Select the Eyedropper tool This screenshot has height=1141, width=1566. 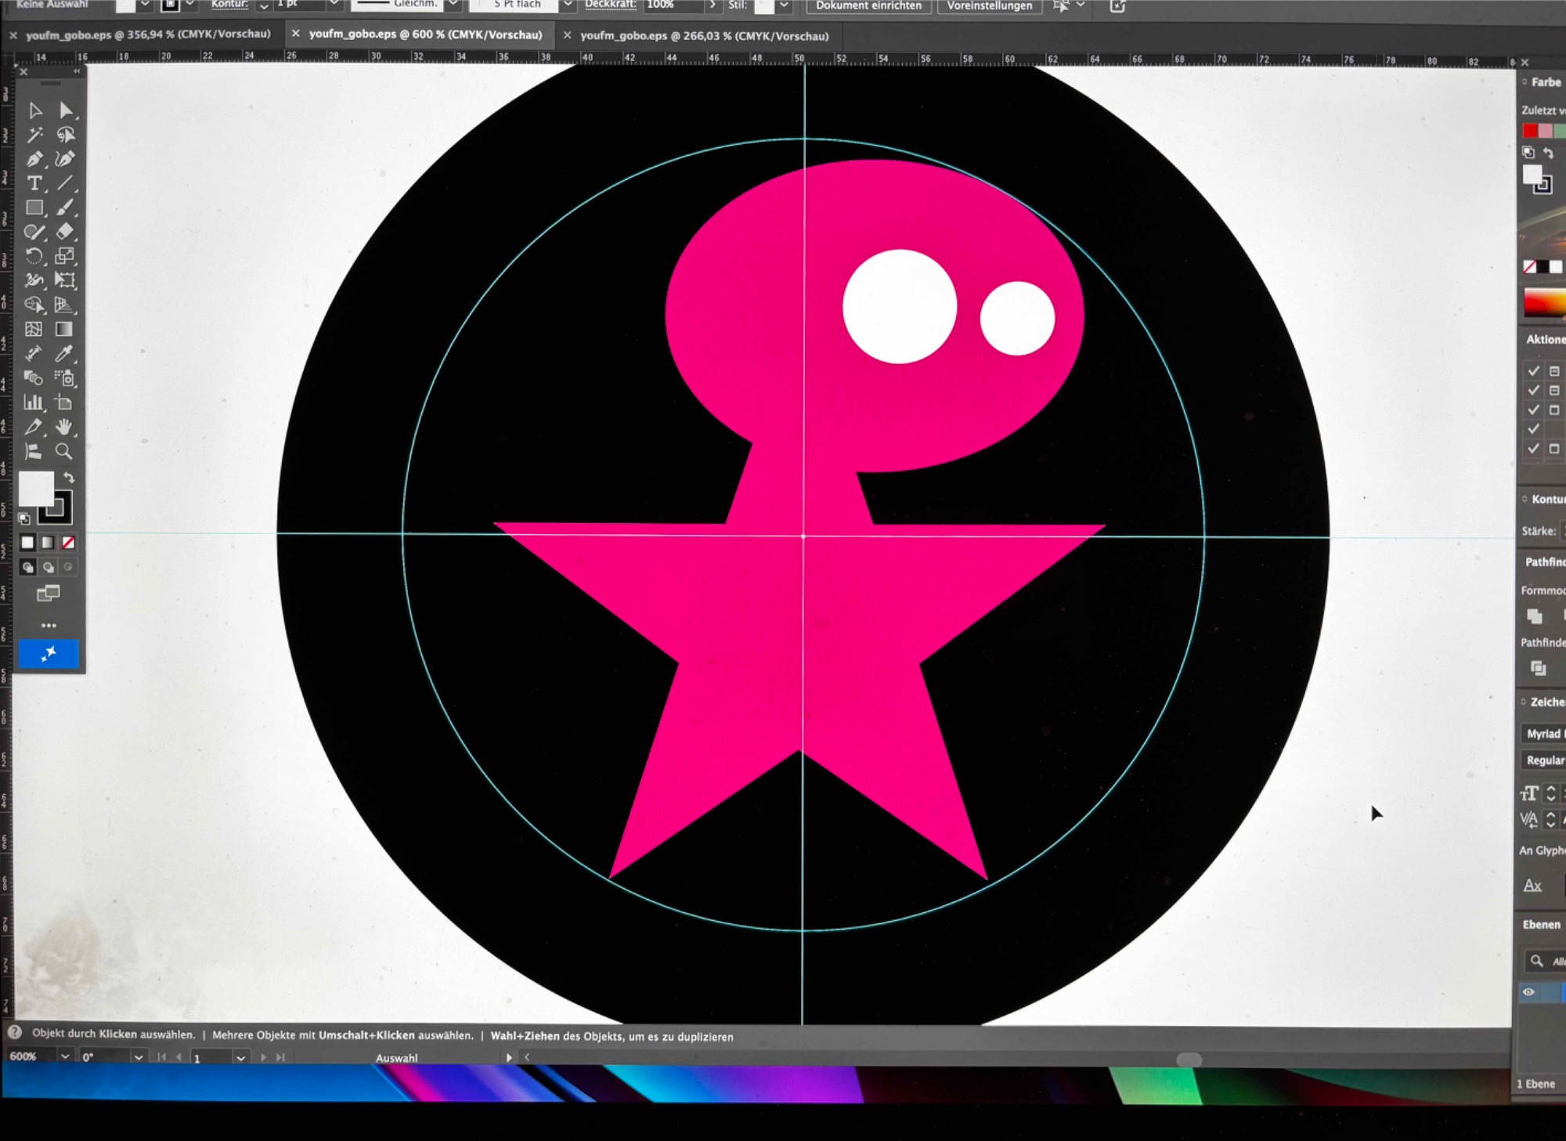pos(64,354)
